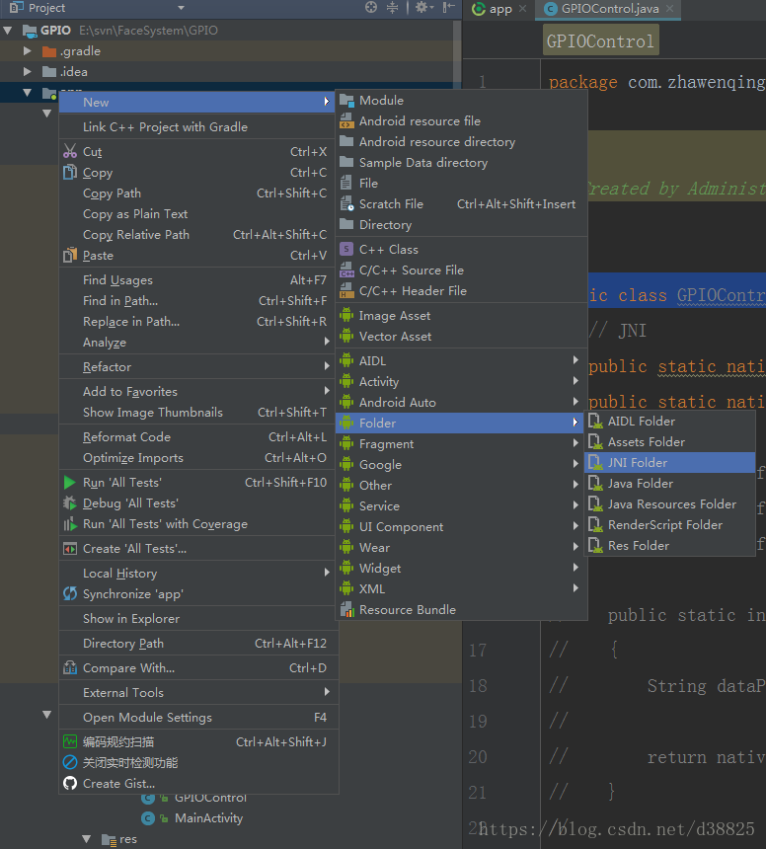Click the Debug 'All Tests' bug icon
Viewport: 766px width, 849px height.
point(70,503)
